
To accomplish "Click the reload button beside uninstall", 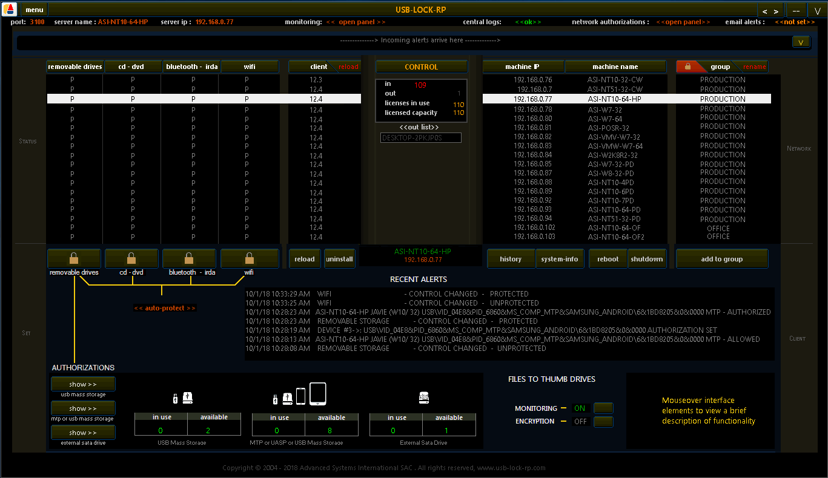I will pyautogui.click(x=305, y=259).
